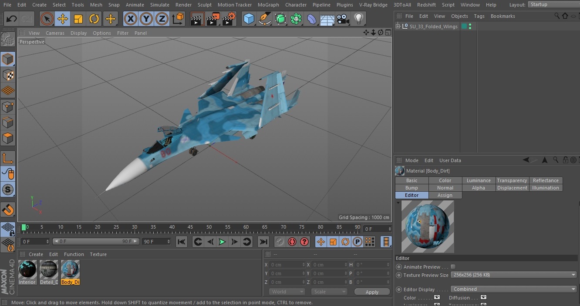Image resolution: width=580 pixels, height=306 pixels.
Task: Select Points mode icon in left sidebar
Action: 8,107
